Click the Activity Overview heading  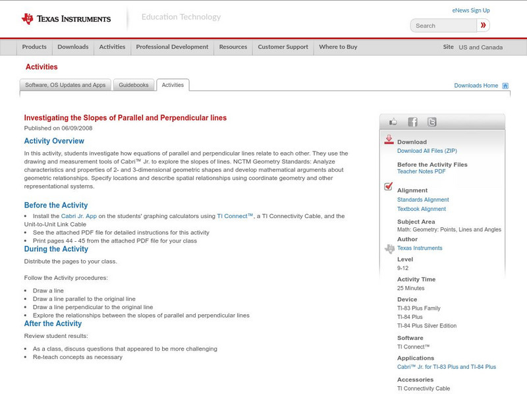pos(54,141)
